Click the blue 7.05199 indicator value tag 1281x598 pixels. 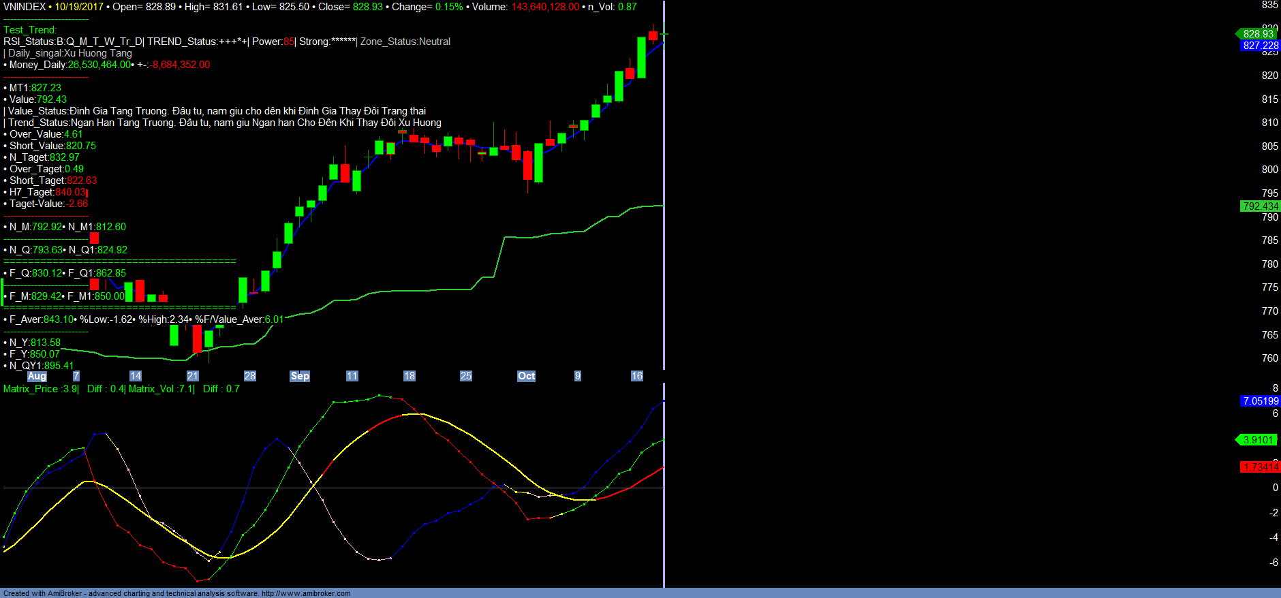click(x=1260, y=401)
